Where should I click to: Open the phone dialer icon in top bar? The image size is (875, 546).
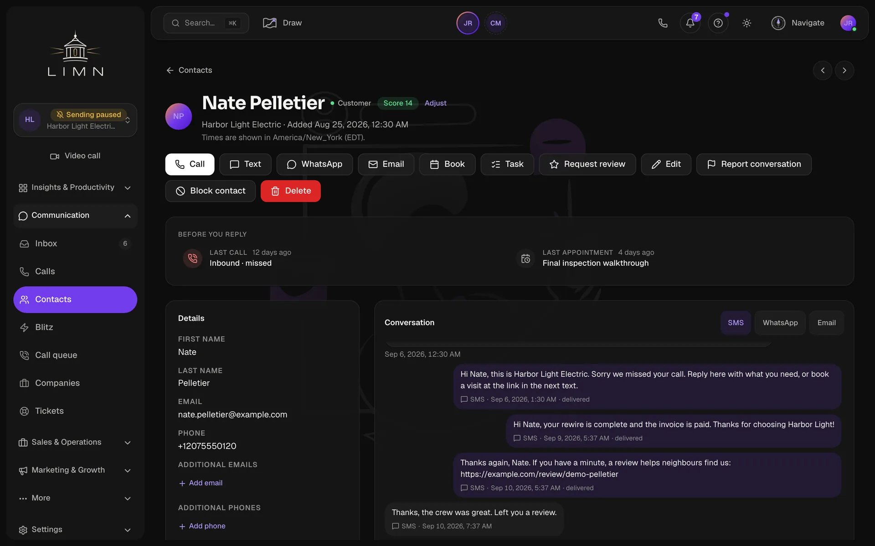tap(663, 23)
